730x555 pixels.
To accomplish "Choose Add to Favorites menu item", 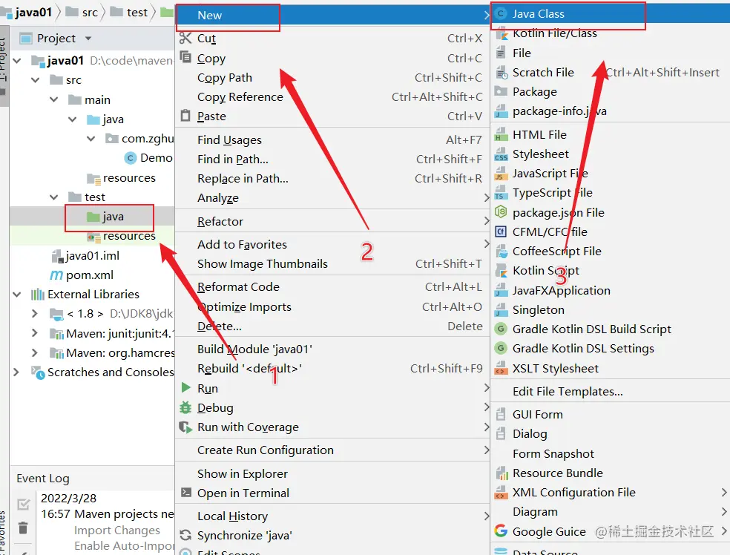I will click(x=332, y=244).
